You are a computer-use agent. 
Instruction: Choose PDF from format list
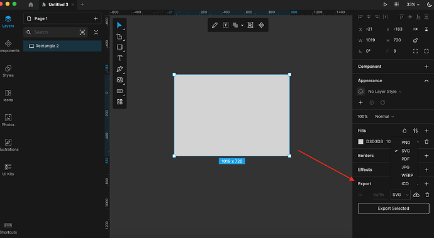[x=405, y=159]
